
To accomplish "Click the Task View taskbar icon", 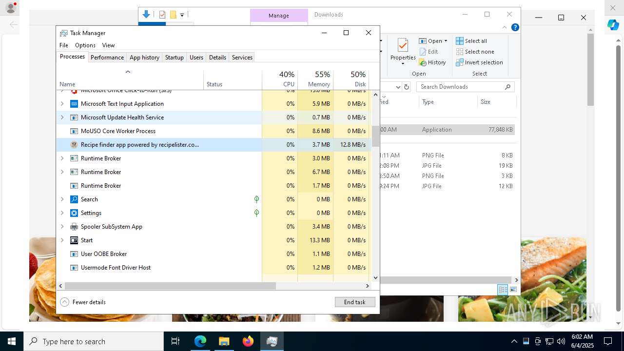I will (x=175, y=341).
